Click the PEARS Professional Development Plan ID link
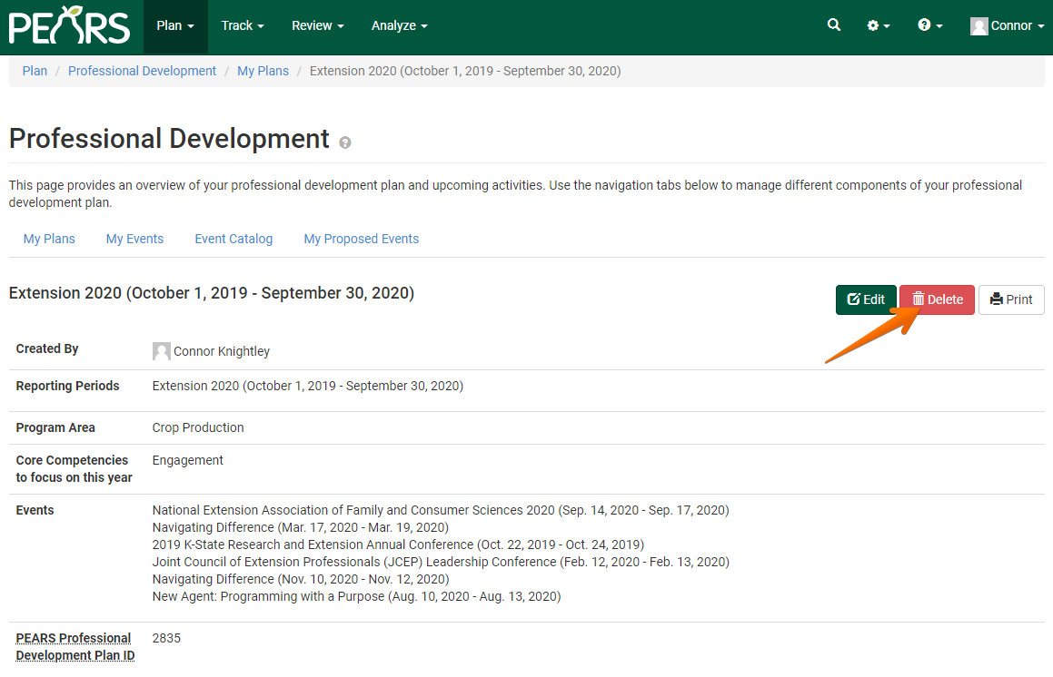 pyautogui.click(x=75, y=646)
